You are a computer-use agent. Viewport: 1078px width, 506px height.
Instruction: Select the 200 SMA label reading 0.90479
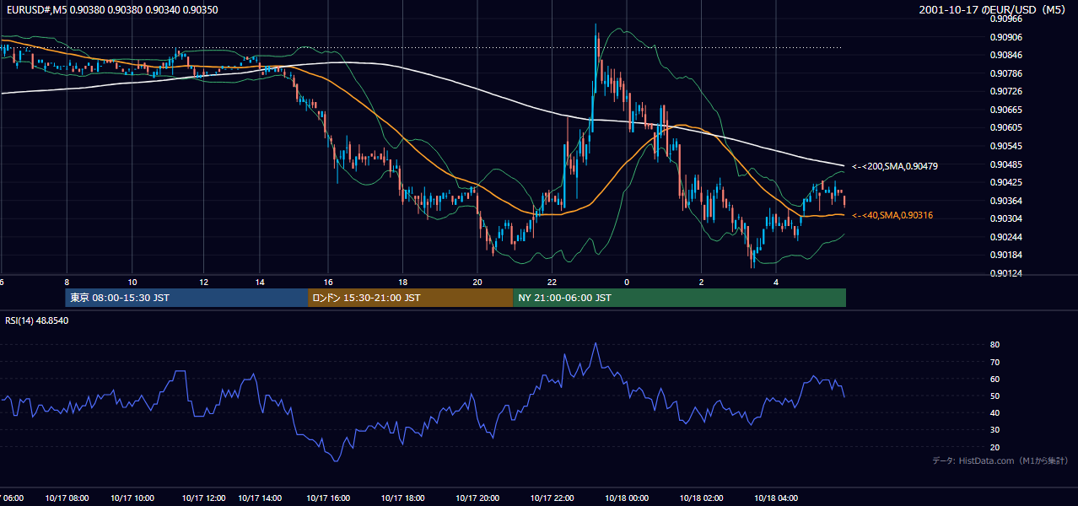894,166
